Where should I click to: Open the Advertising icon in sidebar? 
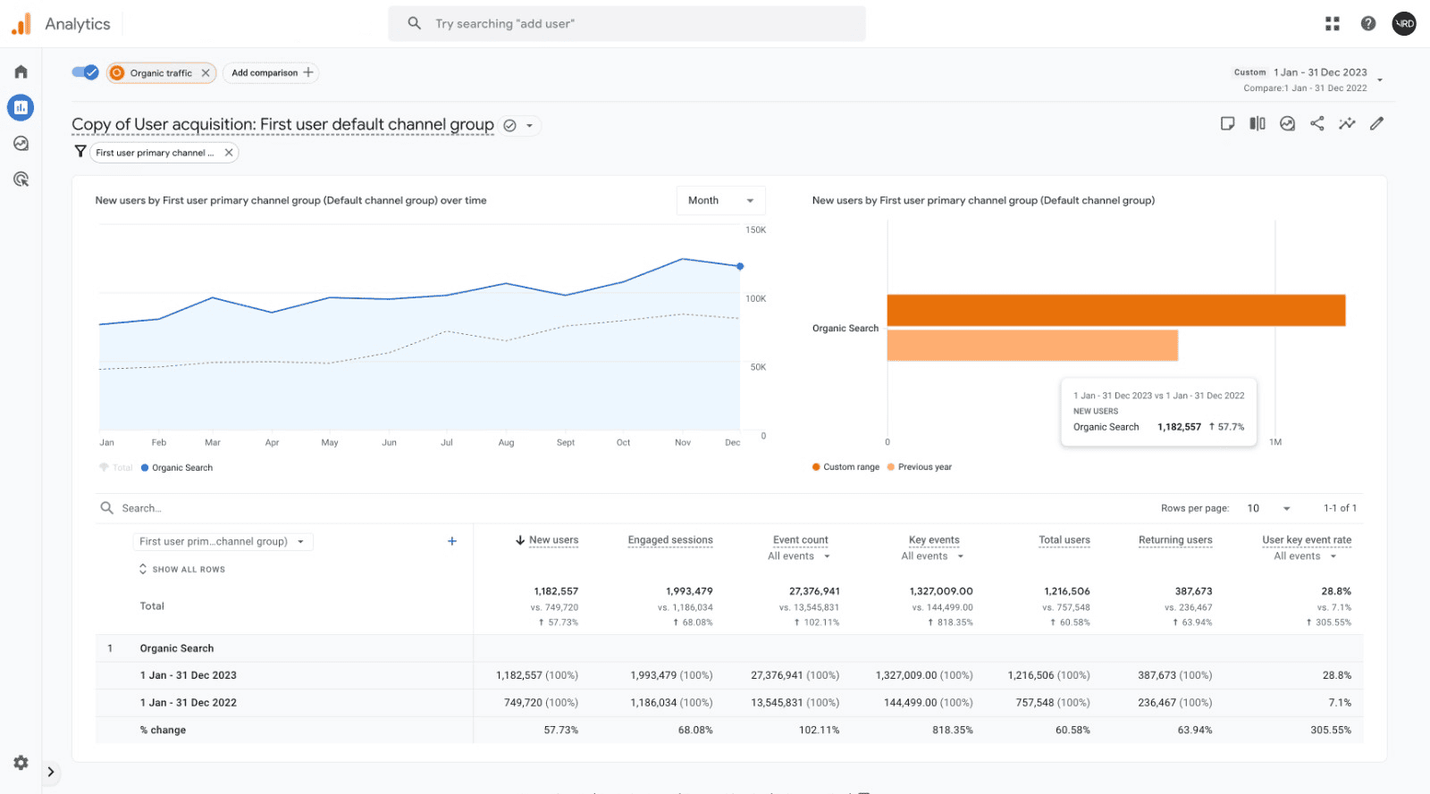pyautogui.click(x=21, y=180)
